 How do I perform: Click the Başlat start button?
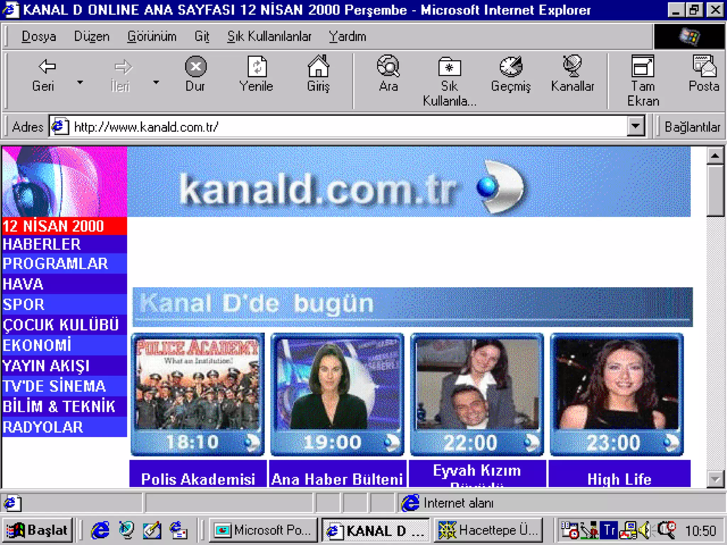tap(38, 530)
